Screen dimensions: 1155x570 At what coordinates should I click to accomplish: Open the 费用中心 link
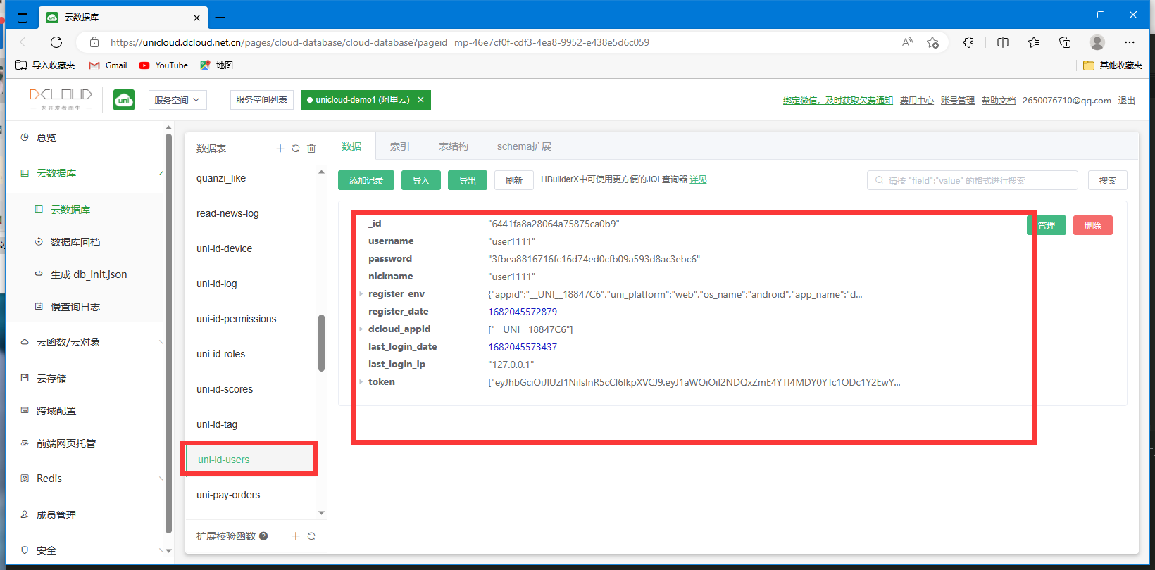coord(916,101)
